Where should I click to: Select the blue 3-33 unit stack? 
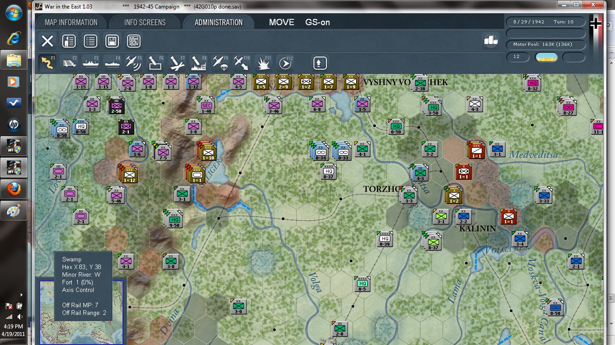(x=544, y=195)
